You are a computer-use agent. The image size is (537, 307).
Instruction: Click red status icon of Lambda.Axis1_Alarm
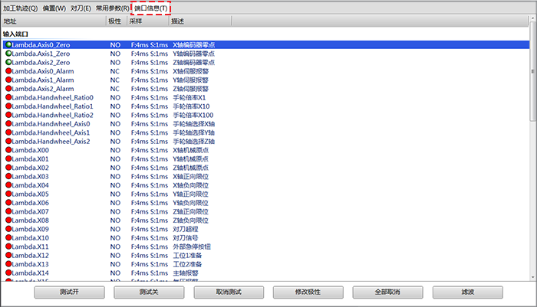click(8, 80)
